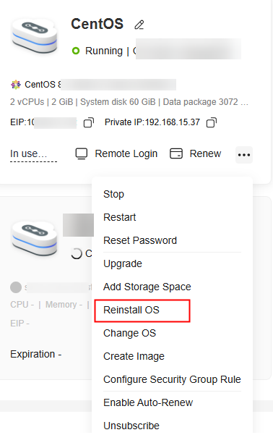This screenshot has width=273, height=435.
Task: Click the dashed In use... label
Action: (33, 154)
